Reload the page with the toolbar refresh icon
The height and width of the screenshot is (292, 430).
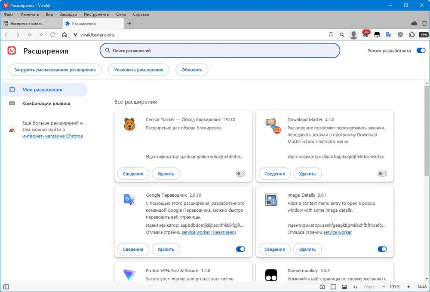pyautogui.click(x=53, y=35)
